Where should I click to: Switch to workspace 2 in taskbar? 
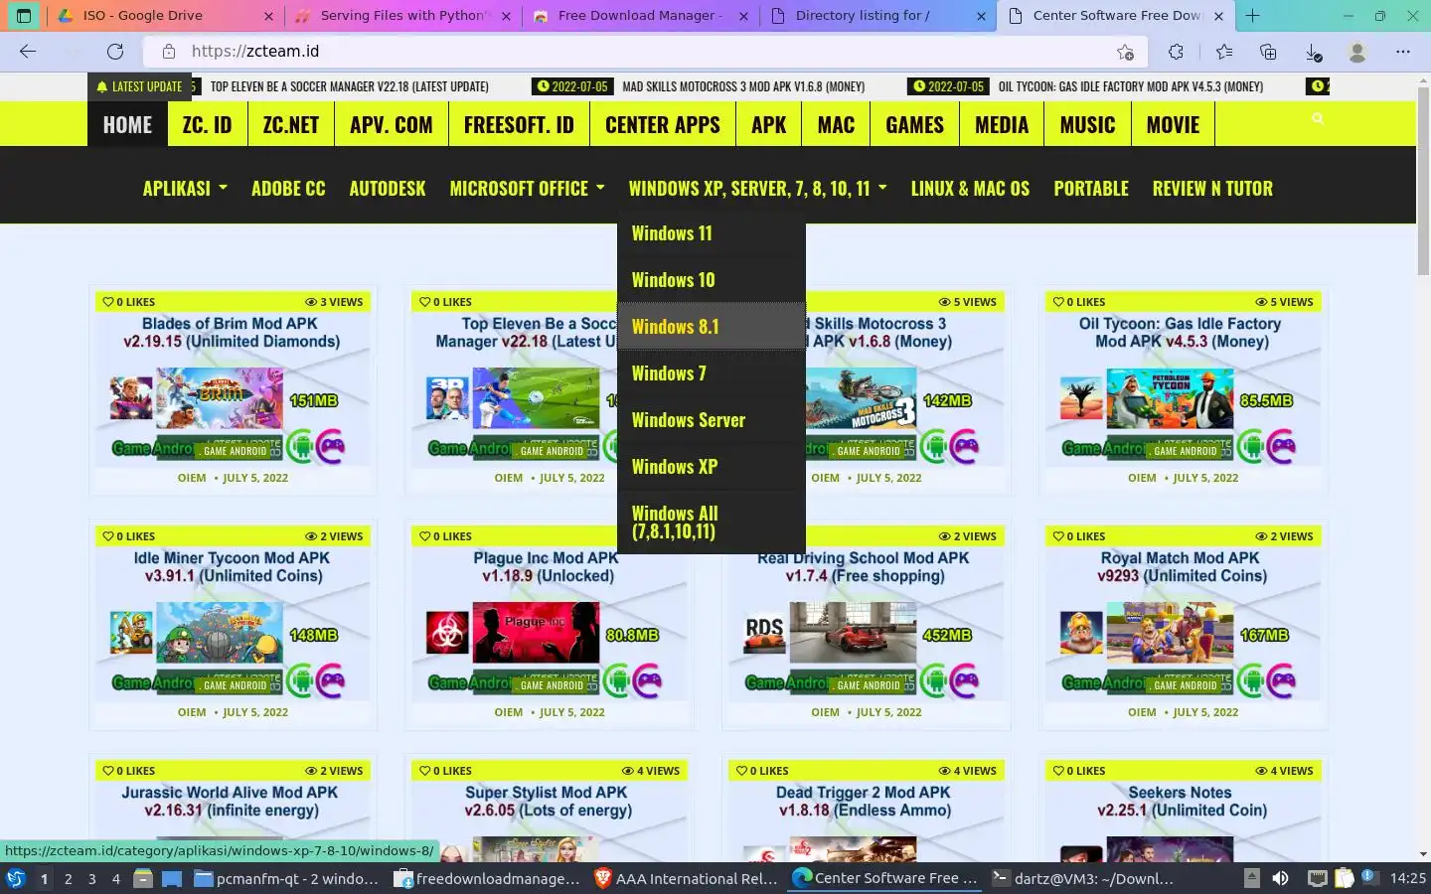coord(68,878)
